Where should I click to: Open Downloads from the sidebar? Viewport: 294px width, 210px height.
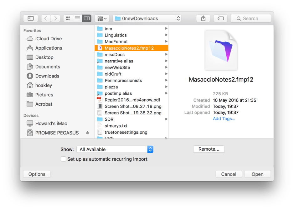pyautogui.click(x=47, y=76)
